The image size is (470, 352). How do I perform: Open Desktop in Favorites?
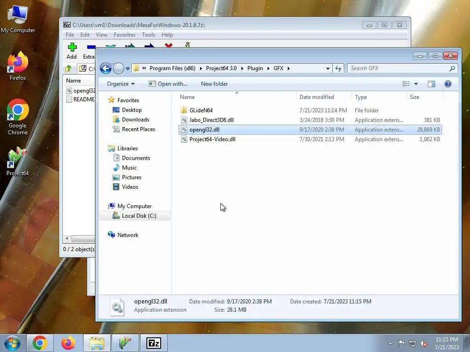point(132,110)
